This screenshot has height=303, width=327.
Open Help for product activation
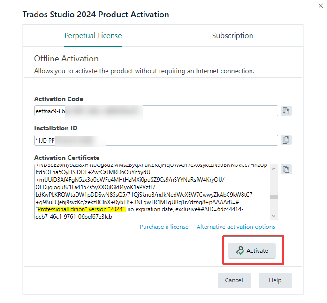(x=275, y=280)
